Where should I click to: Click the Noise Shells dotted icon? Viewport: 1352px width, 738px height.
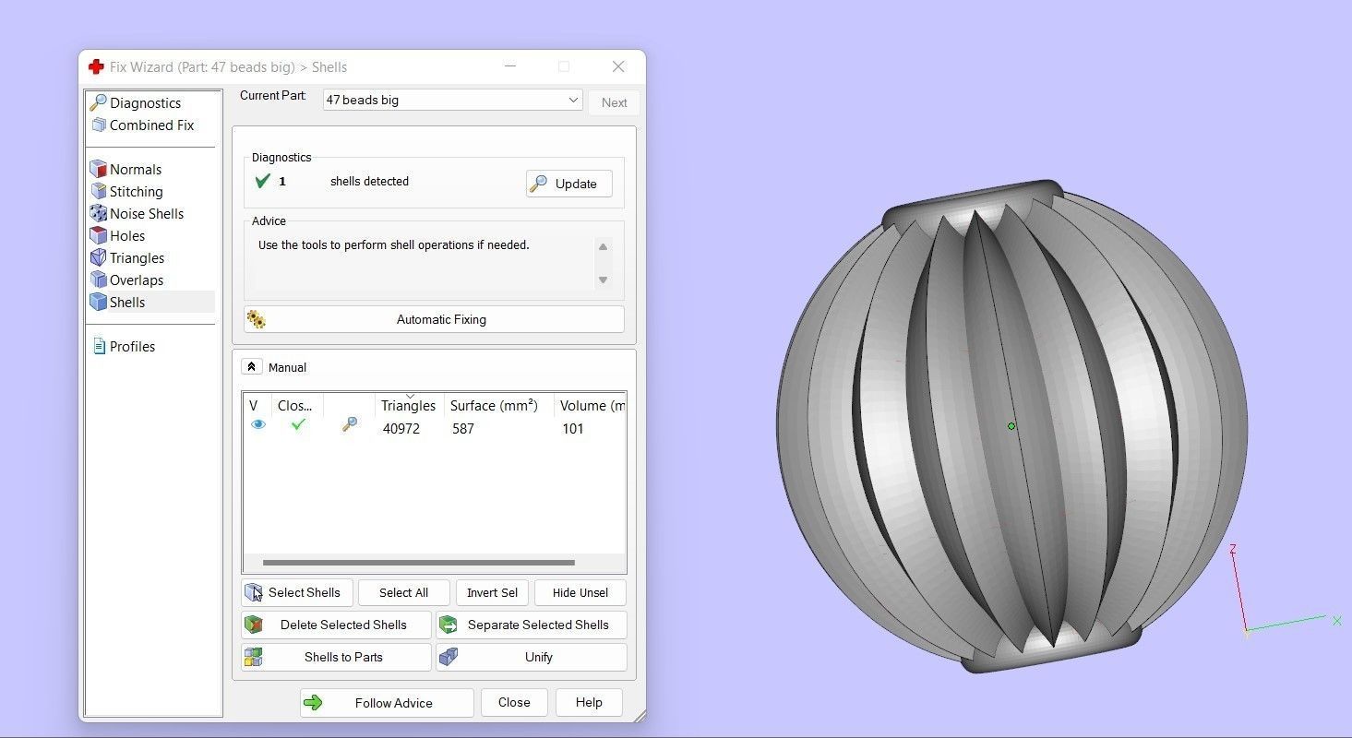(x=98, y=213)
